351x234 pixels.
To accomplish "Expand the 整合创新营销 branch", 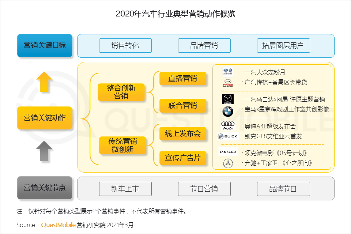I will pyautogui.click(x=121, y=92).
